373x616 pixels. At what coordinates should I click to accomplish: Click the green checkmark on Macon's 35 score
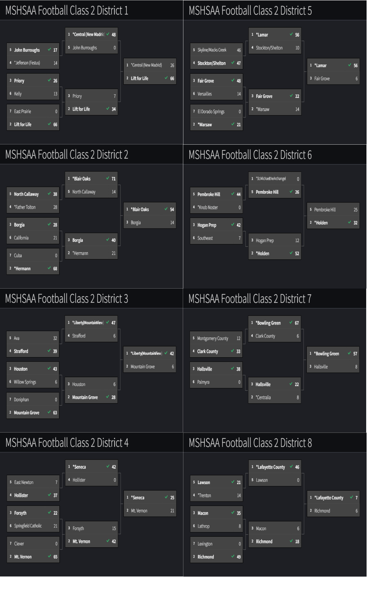coord(233,512)
